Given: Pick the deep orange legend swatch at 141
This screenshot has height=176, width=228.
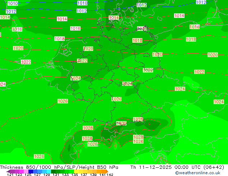Looking at the screenshot, I should coord(104,171).
